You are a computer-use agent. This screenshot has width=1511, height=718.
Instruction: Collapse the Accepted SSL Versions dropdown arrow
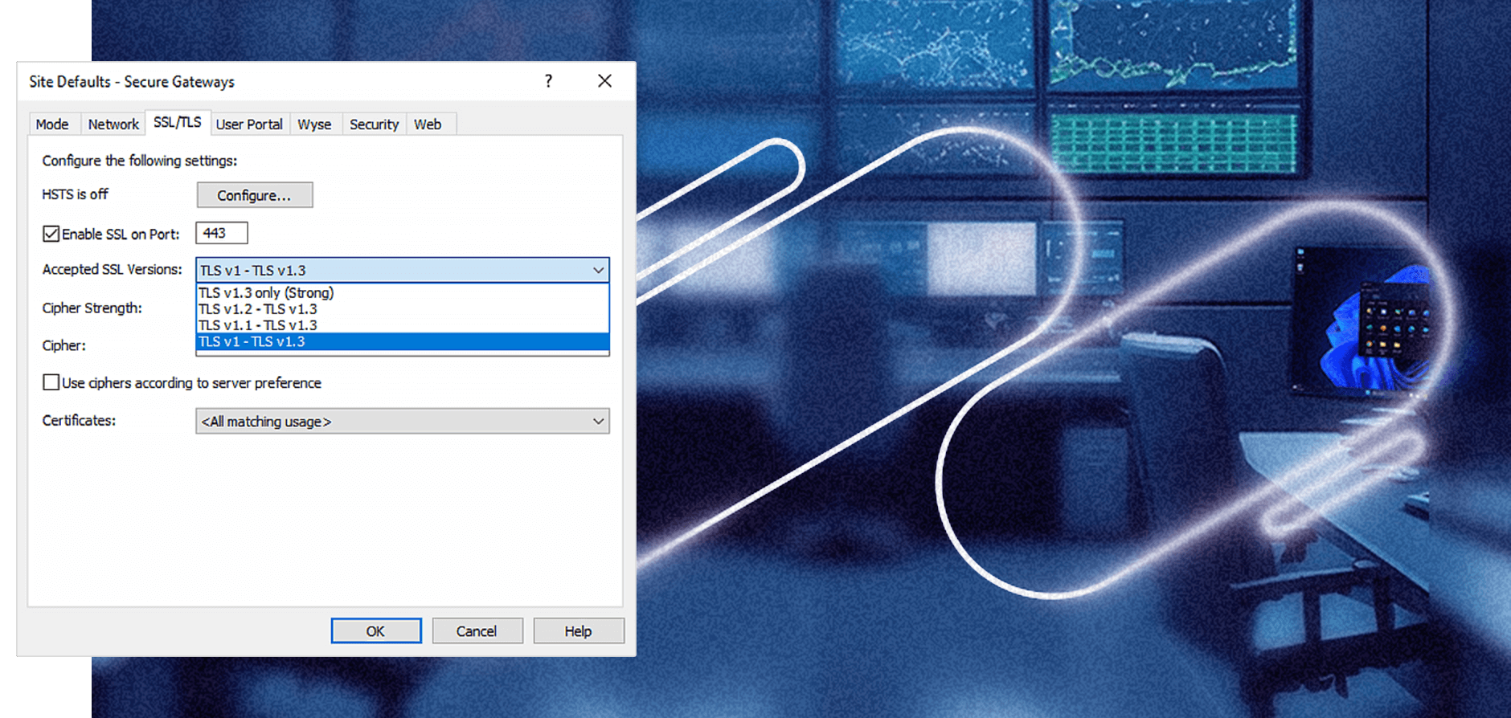[x=598, y=270]
